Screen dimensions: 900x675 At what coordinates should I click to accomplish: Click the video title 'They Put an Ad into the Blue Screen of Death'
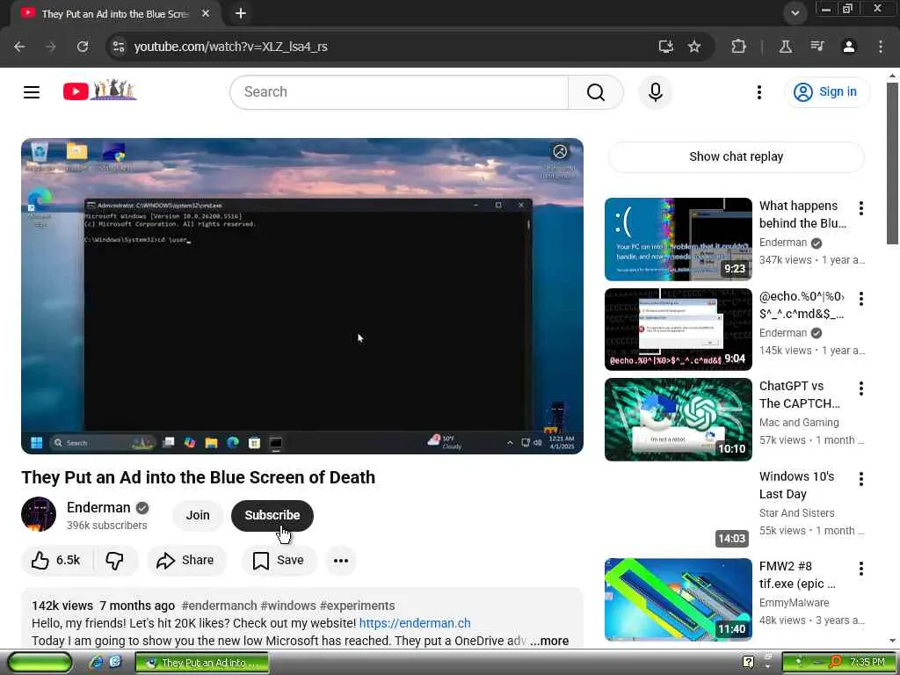pos(198,477)
